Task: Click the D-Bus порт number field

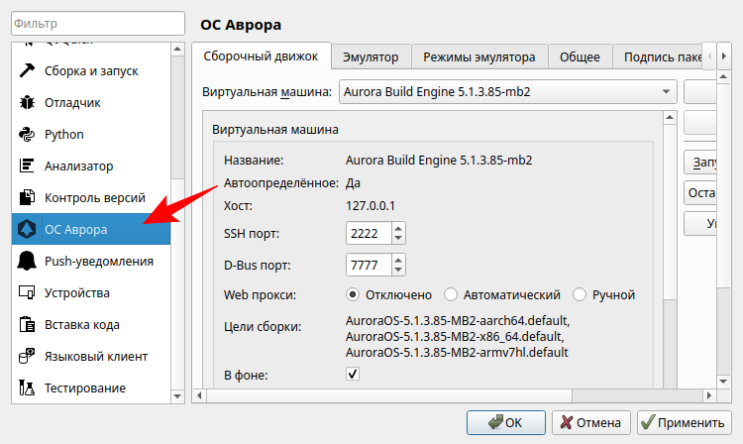Action: 369,265
